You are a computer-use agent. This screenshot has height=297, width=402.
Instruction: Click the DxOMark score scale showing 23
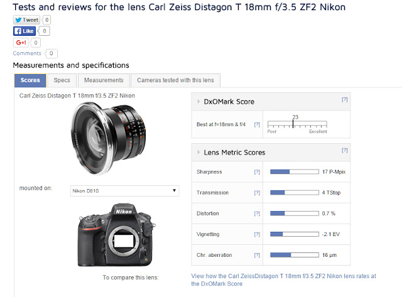point(297,124)
